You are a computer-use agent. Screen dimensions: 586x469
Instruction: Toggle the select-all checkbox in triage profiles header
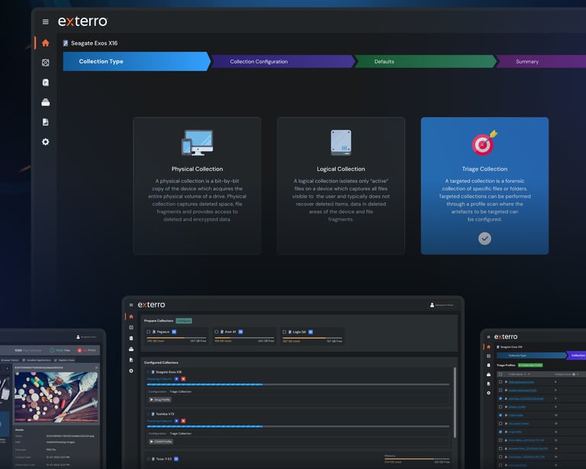(501, 374)
